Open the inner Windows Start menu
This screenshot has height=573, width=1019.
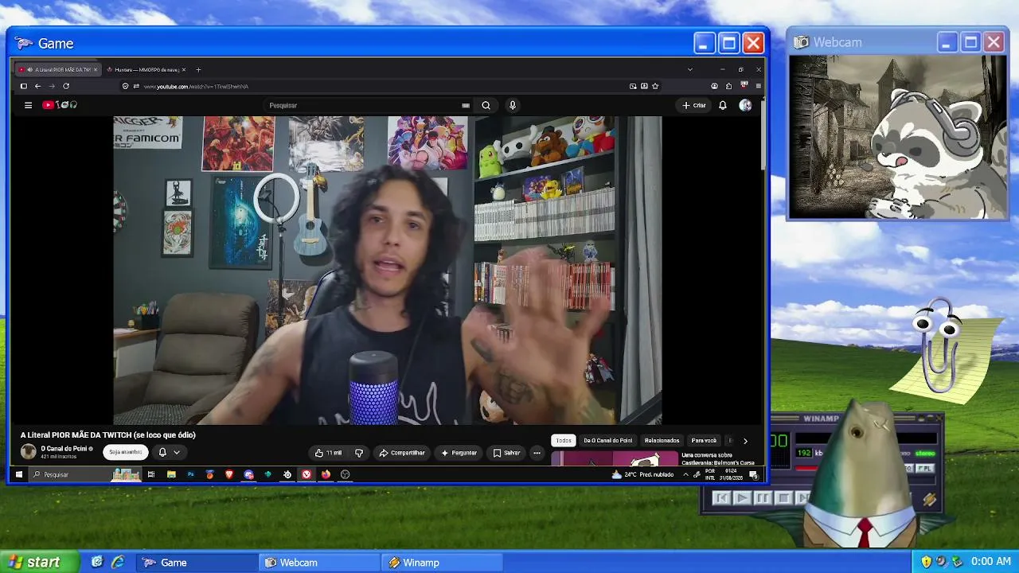(19, 474)
